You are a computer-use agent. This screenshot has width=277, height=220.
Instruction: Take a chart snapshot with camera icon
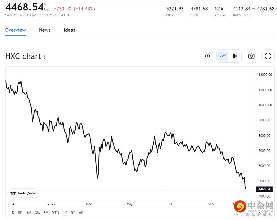point(251,56)
